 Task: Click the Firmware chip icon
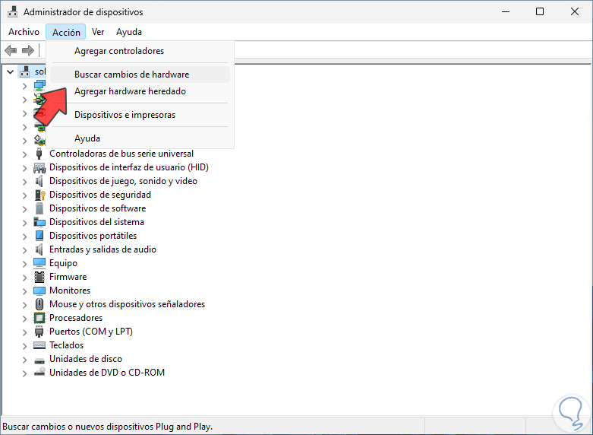(x=39, y=277)
